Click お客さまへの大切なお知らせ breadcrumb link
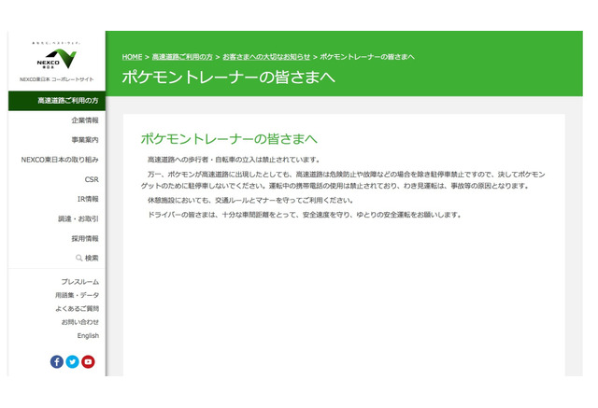Viewport: 598px width, 408px height. tap(266, 57)
